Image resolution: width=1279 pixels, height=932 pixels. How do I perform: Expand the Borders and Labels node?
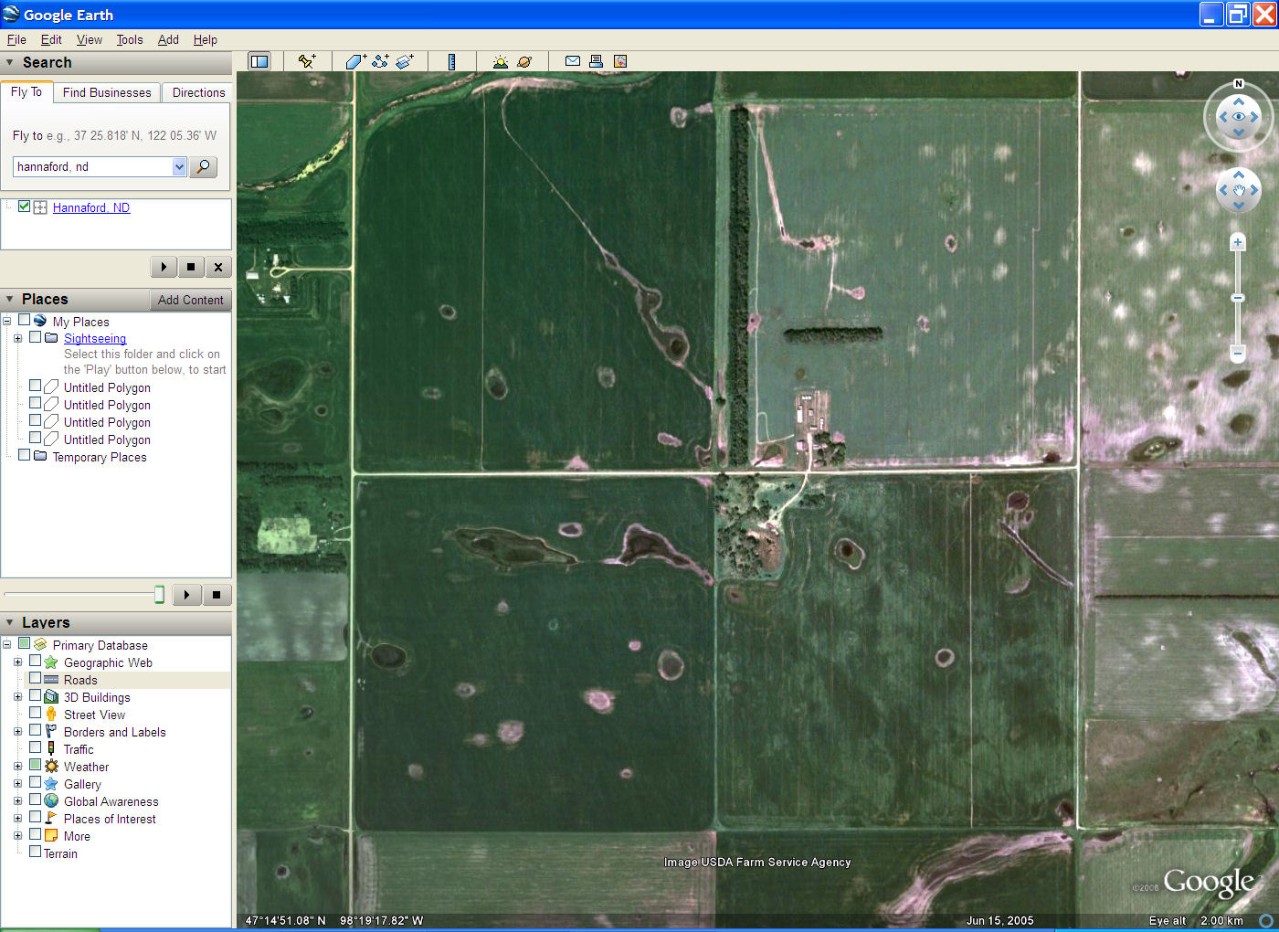click(x=17, y=731)
